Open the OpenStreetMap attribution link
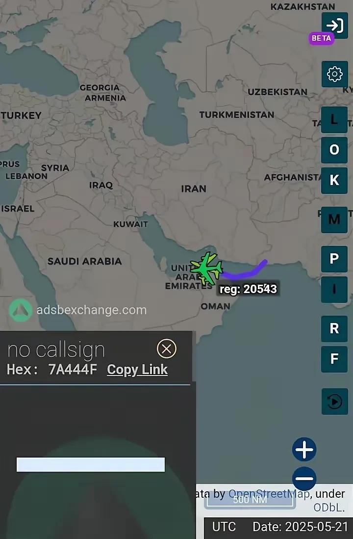The width and height of the screenshot is (353, 539). pyautogui.click(x=269, y=494)
